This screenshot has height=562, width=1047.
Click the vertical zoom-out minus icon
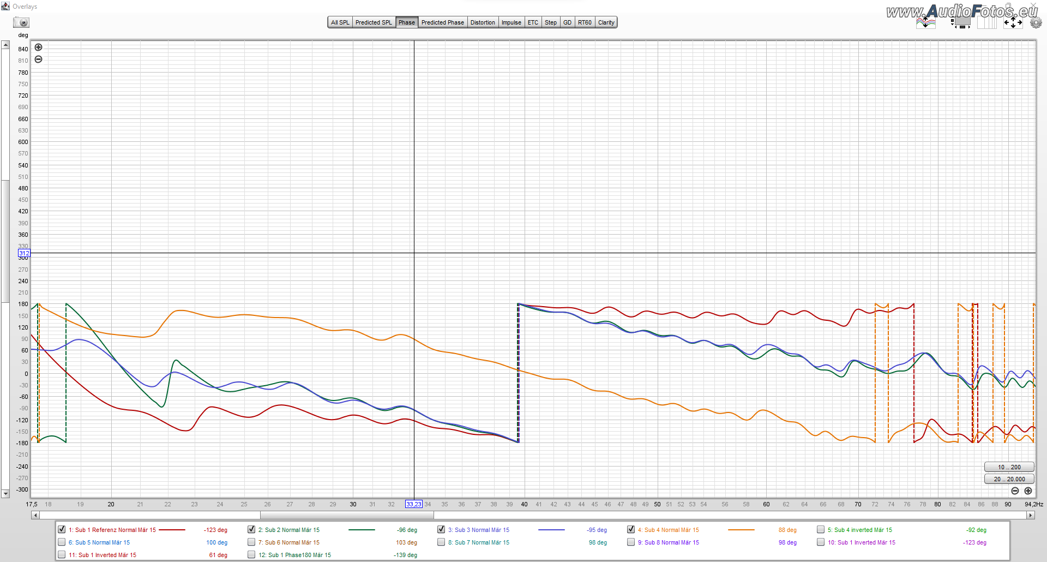pyautogui.click(x=38, y=59)
